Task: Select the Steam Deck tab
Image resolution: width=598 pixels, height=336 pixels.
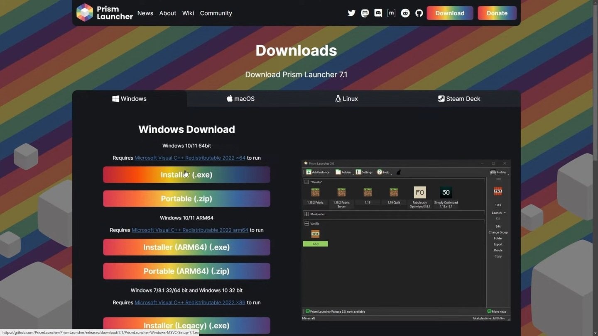Action: tap(459, 99)
